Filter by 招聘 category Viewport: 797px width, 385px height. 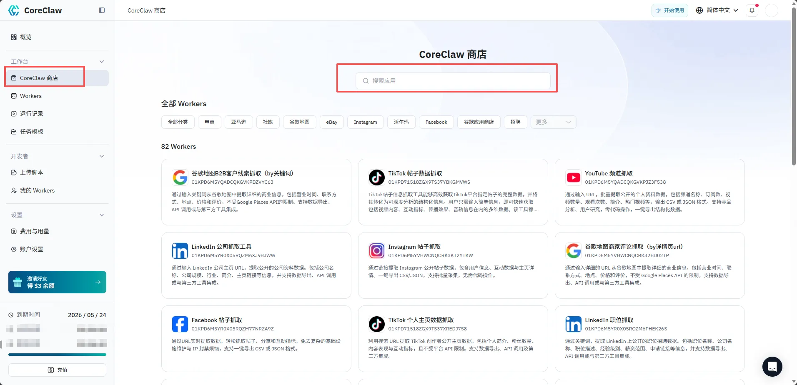tap(515, 122)
